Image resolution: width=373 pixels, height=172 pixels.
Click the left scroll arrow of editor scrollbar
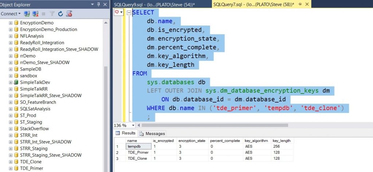tap(138, 125)
